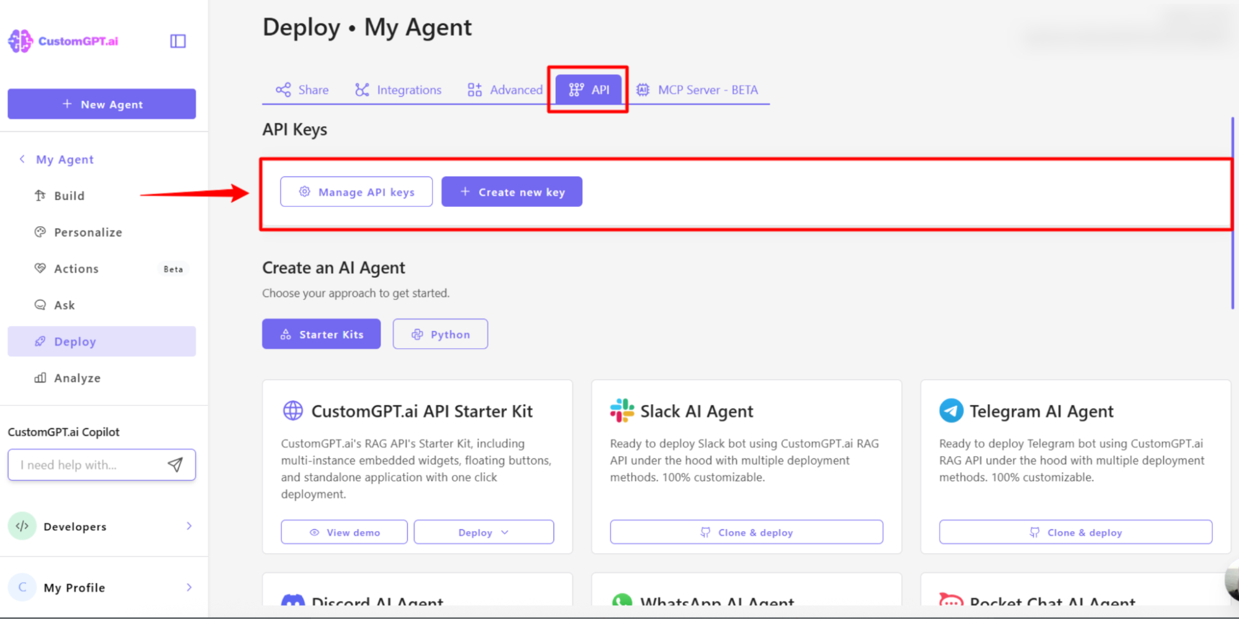This screenshot has width=1239, height=619.
Task: Expand the My Profile chevron
Action: (x=189, y=587)
